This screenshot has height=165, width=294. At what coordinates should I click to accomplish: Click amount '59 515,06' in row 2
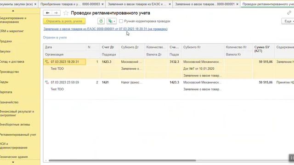[x=266, y=82]
